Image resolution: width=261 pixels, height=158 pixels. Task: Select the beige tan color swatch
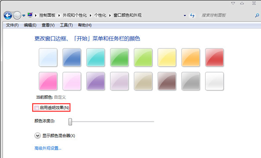[x=143, y=81]
